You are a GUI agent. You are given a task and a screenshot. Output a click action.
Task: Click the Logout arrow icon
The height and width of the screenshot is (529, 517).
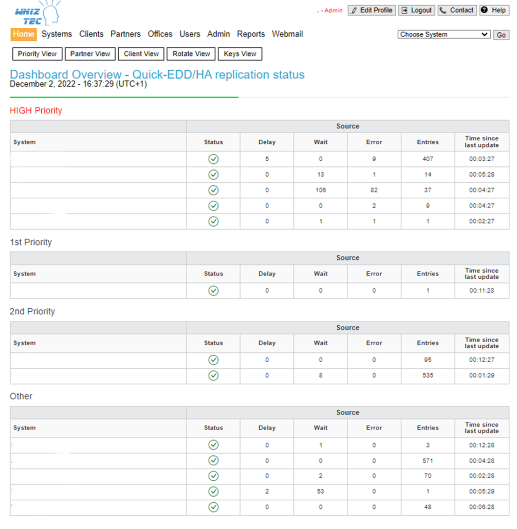(403, 10)
